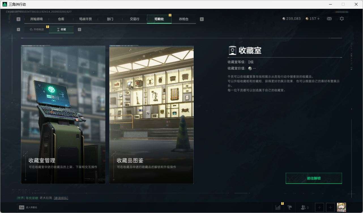Switch to the 仓库 tab
Screen dimensions: 363x213
[61, 19]
